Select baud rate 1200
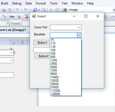The image size is (115, 112). (x=66, y=60)
